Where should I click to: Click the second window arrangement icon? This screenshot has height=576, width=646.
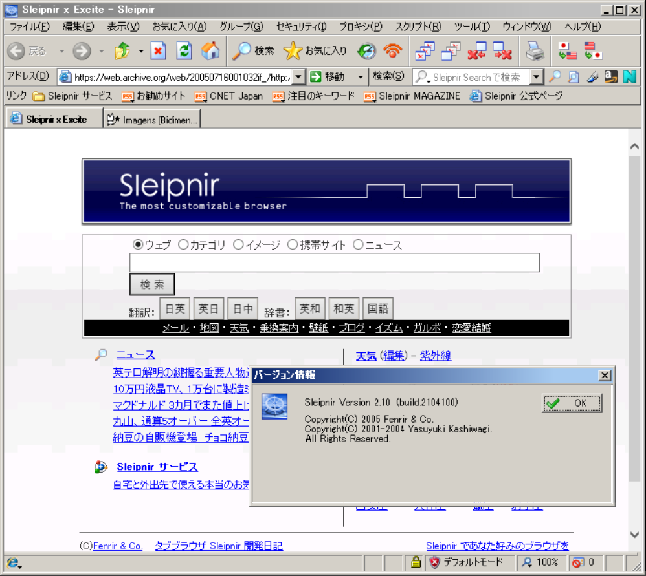(x=451, y=51)
